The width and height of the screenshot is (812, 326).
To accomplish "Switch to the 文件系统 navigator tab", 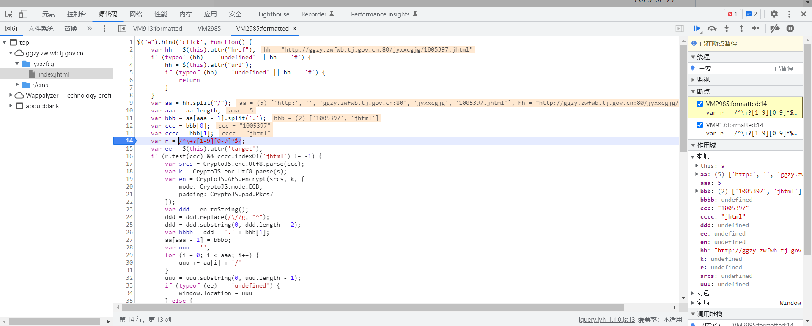I will point(41,29).
